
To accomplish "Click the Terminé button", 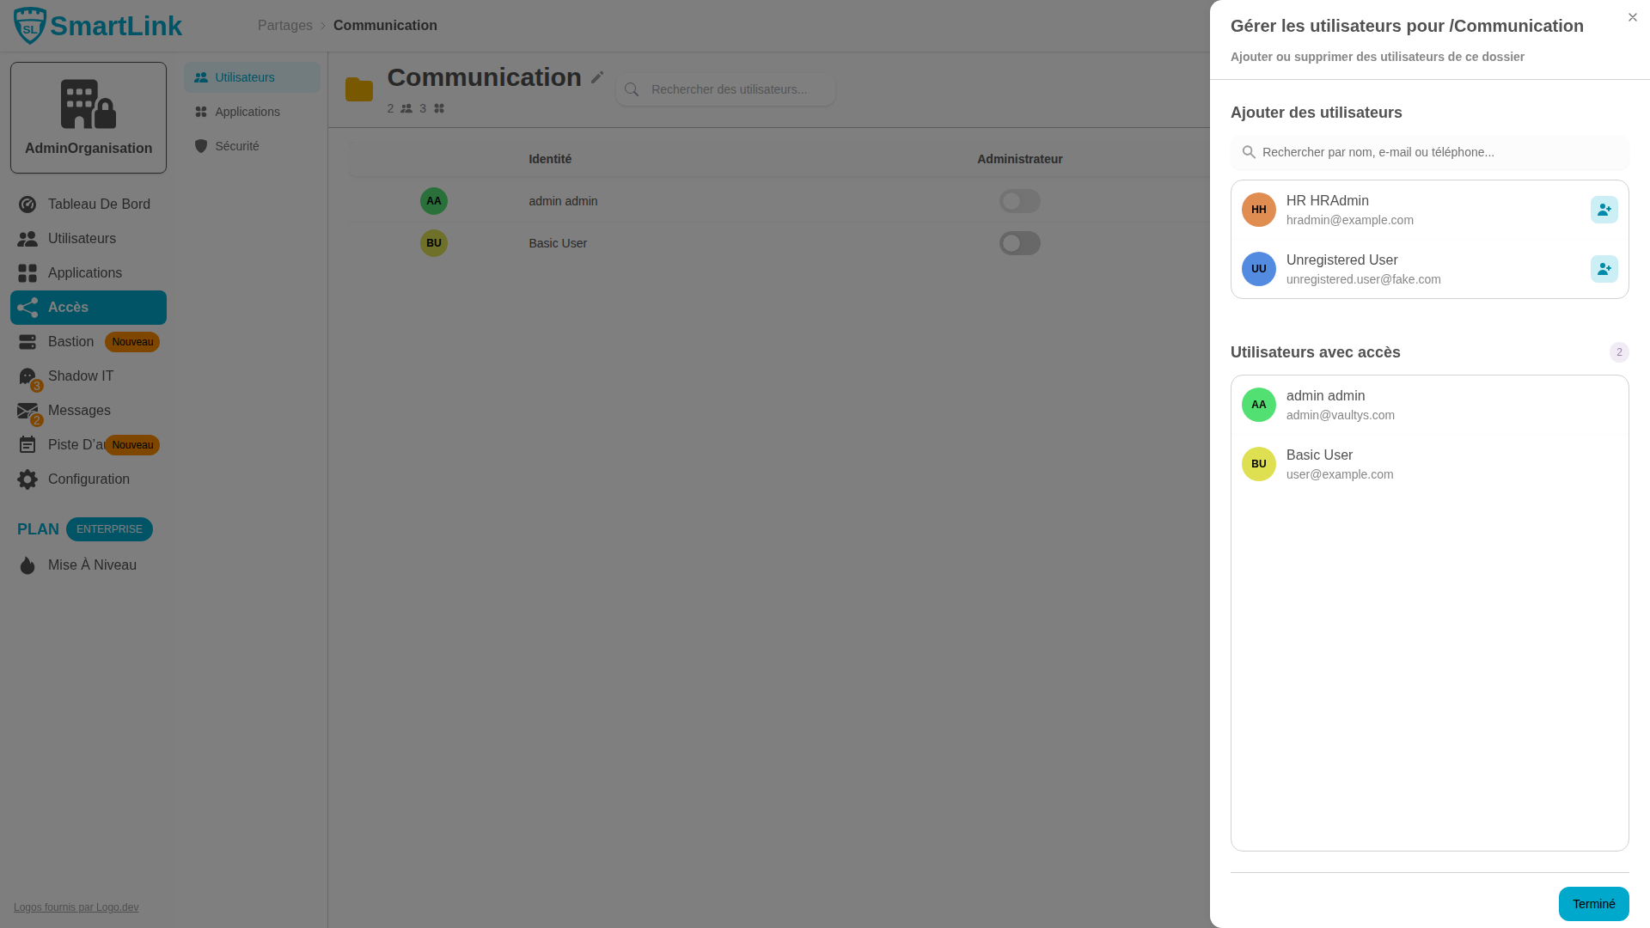I will 1593,904.
